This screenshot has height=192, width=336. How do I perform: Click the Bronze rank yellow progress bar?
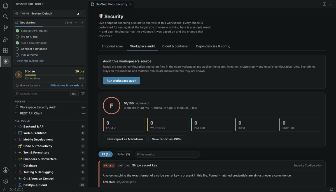[x=30, y=75]
